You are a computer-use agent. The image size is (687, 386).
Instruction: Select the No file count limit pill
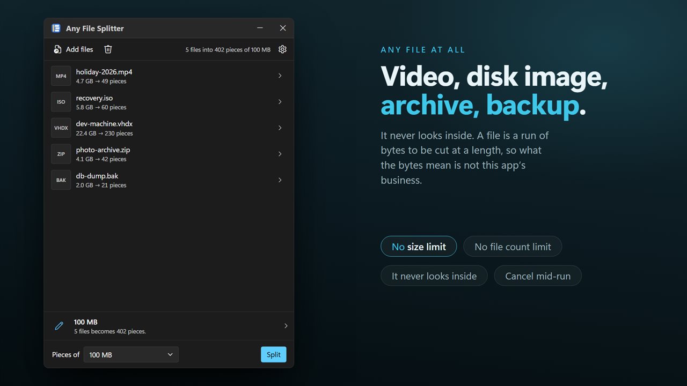tap(513, 247)
